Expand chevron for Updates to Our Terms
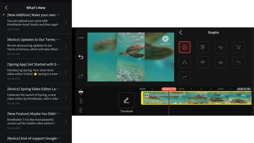 point(66,47)
